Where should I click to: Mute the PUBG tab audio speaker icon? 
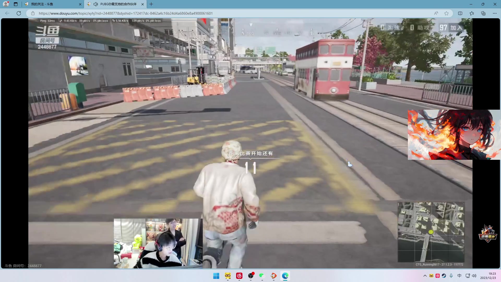click(96, 4)
